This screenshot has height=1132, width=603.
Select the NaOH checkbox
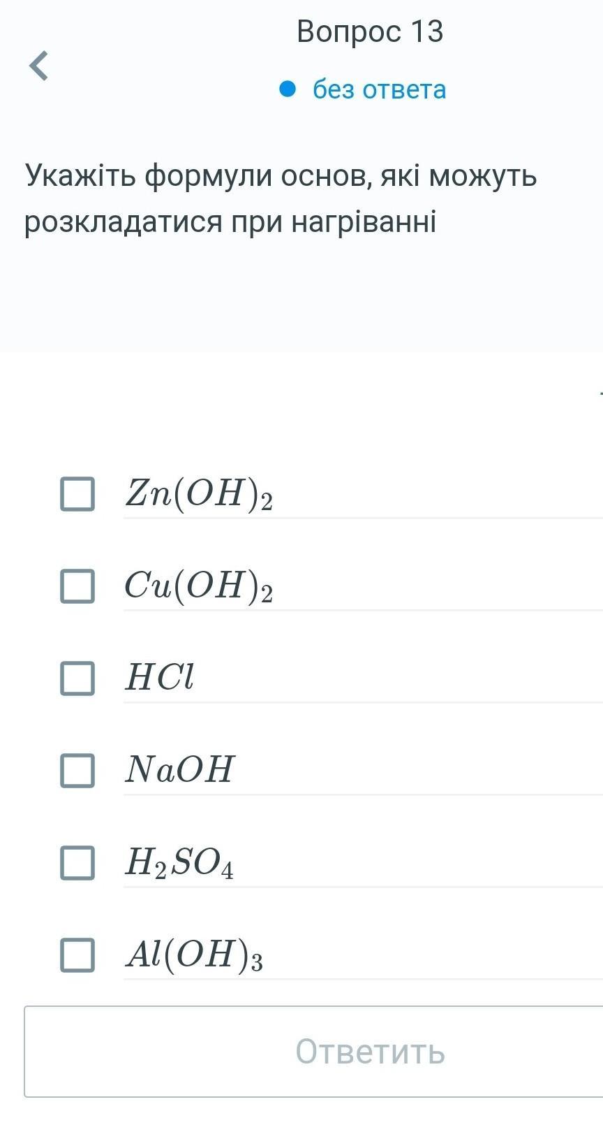coord(77,770)
